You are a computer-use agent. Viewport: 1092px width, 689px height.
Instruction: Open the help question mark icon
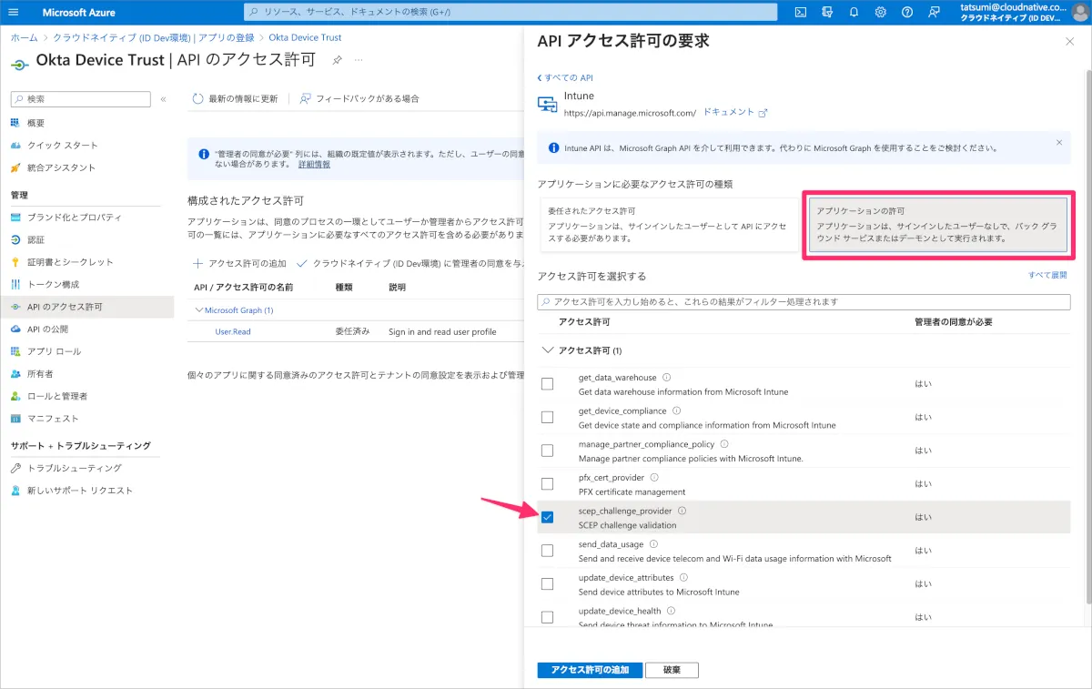[907, 12]
